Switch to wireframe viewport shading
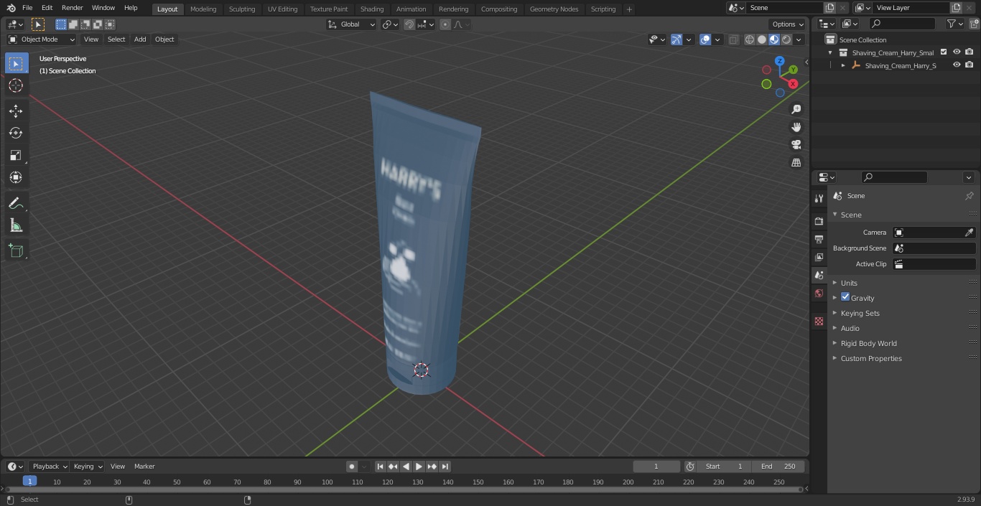 (750, 39)
